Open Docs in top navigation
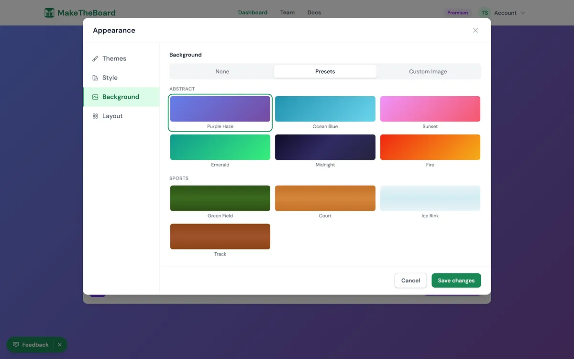Viewport: 574px width, 359px height. point(314,12)
